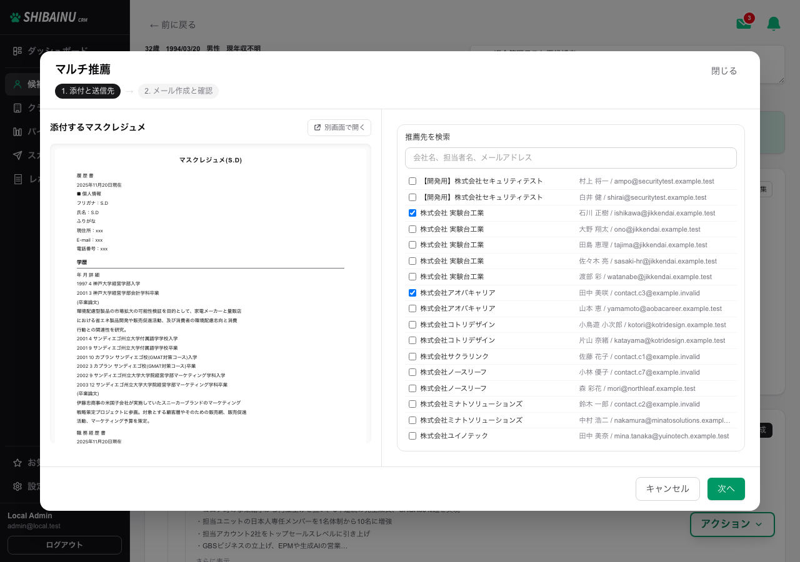Click the paper plane icon in the sidebar
The height and width of the screenshot is (562, 800).
[x=17, y=155]
